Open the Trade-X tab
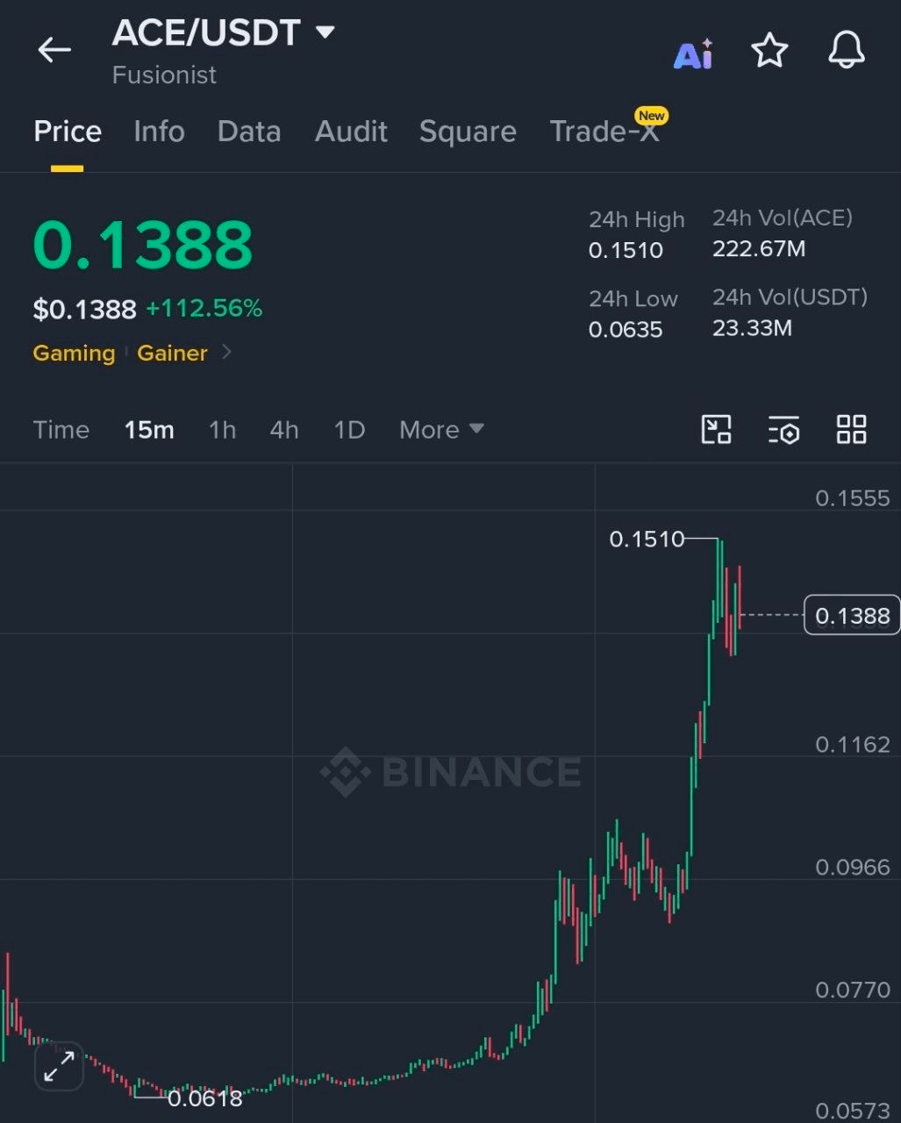Image resolution: width=901 pixels, height=1123 pixels. coord(604,132)
